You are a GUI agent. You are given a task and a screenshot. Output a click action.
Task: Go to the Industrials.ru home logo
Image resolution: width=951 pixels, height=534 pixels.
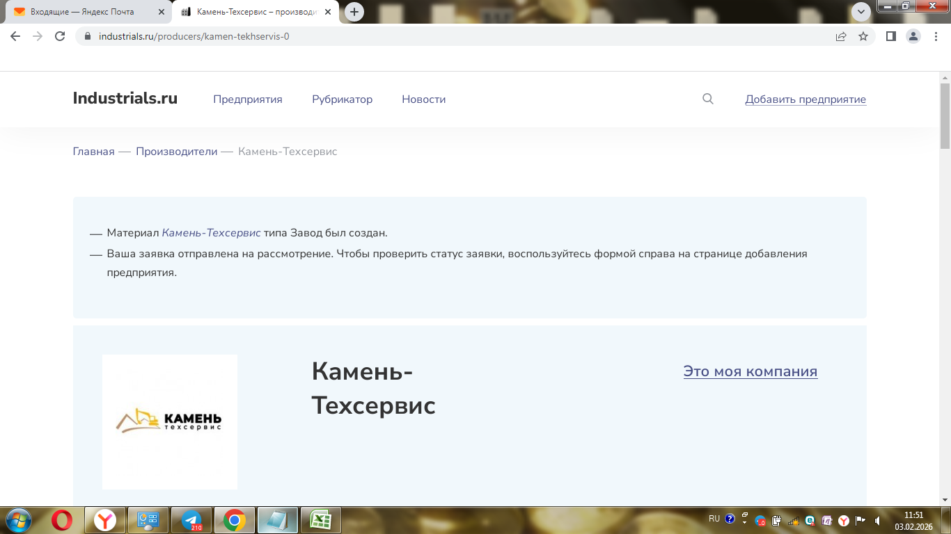(x=125, y=99)
